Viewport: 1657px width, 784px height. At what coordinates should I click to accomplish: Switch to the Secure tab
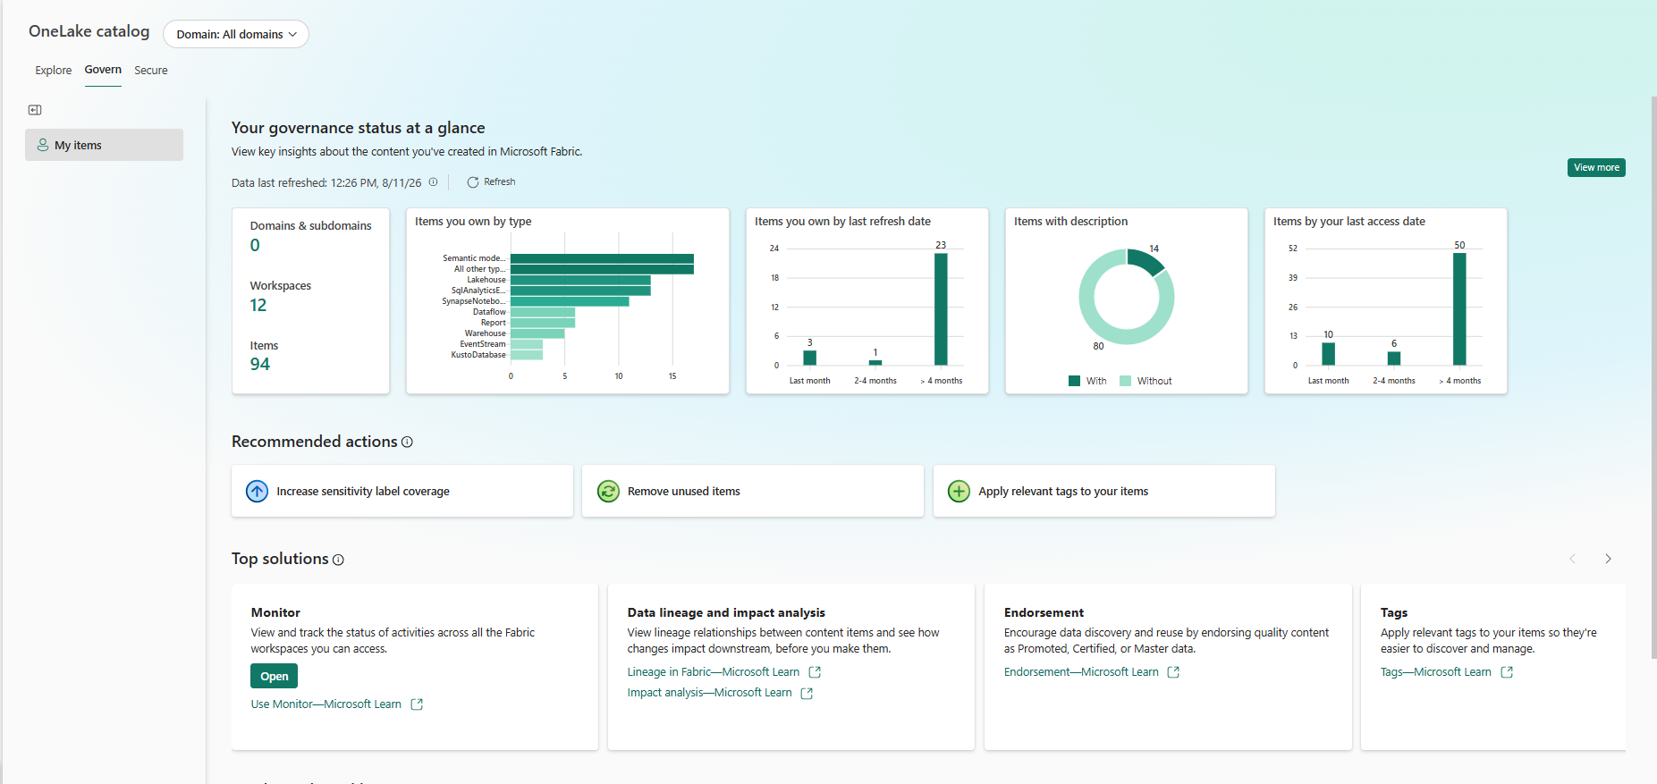(151, 71)
